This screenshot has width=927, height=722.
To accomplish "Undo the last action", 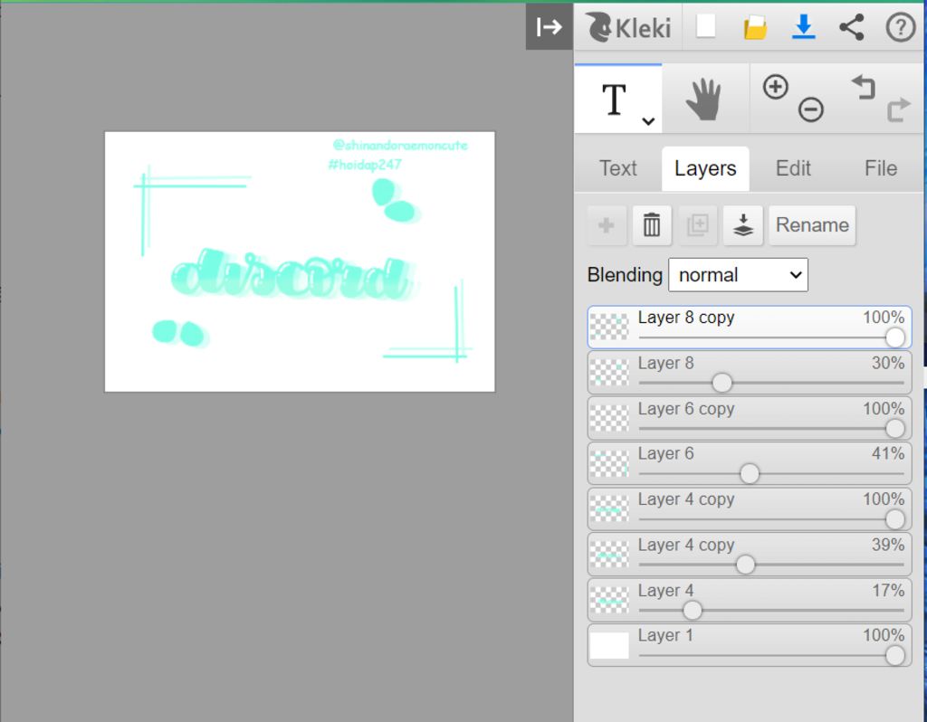I will click(863, 87).
